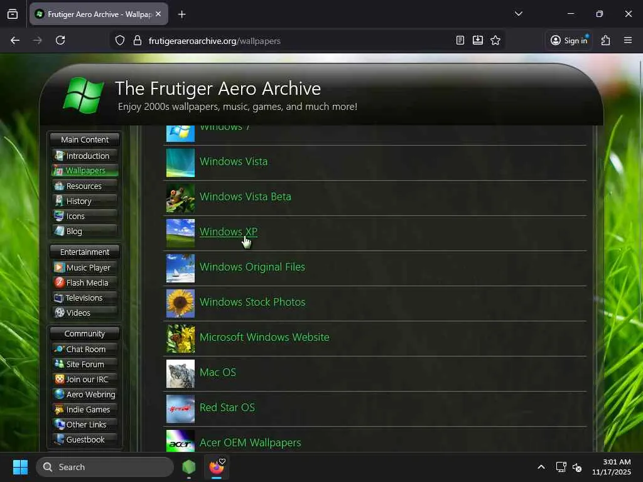
Task: Open Microsoft Windows Website link
Action: (x=264, y=337)
